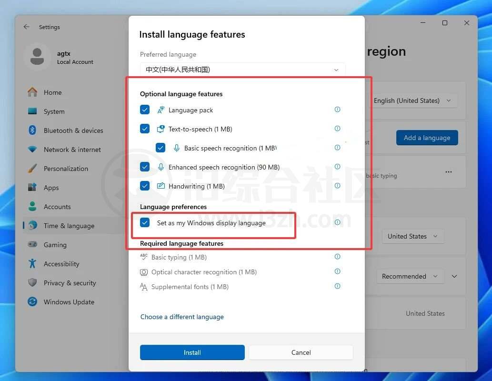Open the English (United States) display language dropdown
The width and height of the screenshot is (492, 381).
click(x=412, y=100)
